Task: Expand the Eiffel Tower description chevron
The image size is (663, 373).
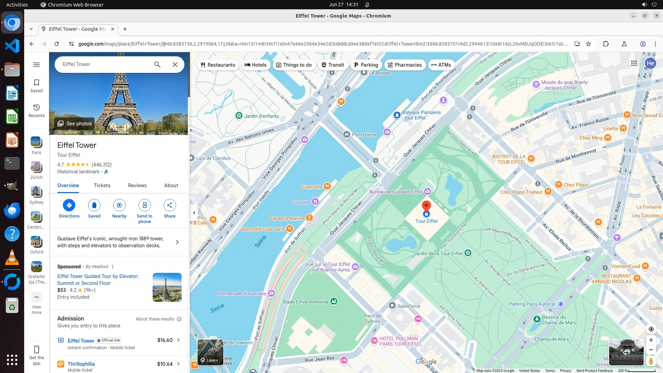Action: click(177, 242)
